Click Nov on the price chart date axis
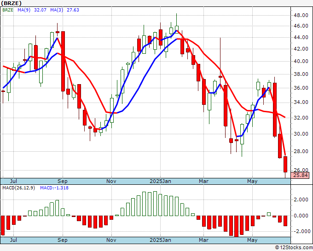The width and height of the screenshot is (313, 251). [x=111, y=181]
